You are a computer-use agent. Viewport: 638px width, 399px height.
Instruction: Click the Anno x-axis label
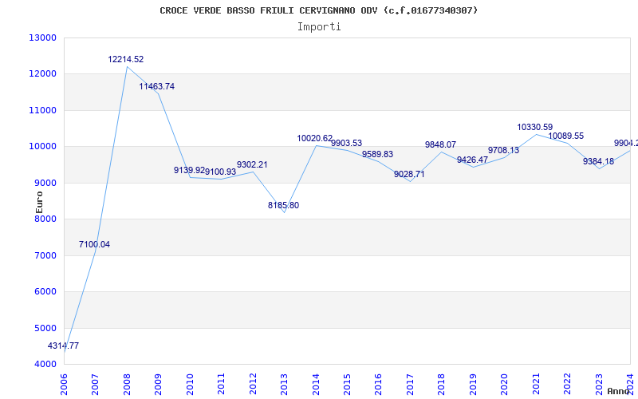click(x=620, y=391)
